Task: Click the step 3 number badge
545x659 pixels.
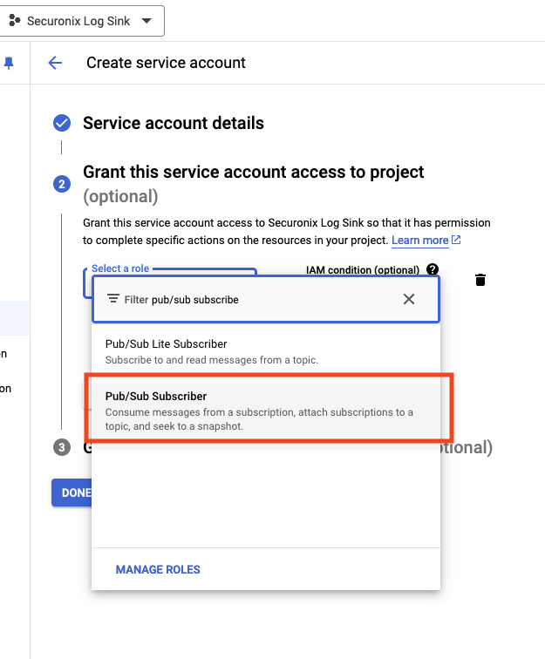Action: pyautogui.click(x=62, y=447)
